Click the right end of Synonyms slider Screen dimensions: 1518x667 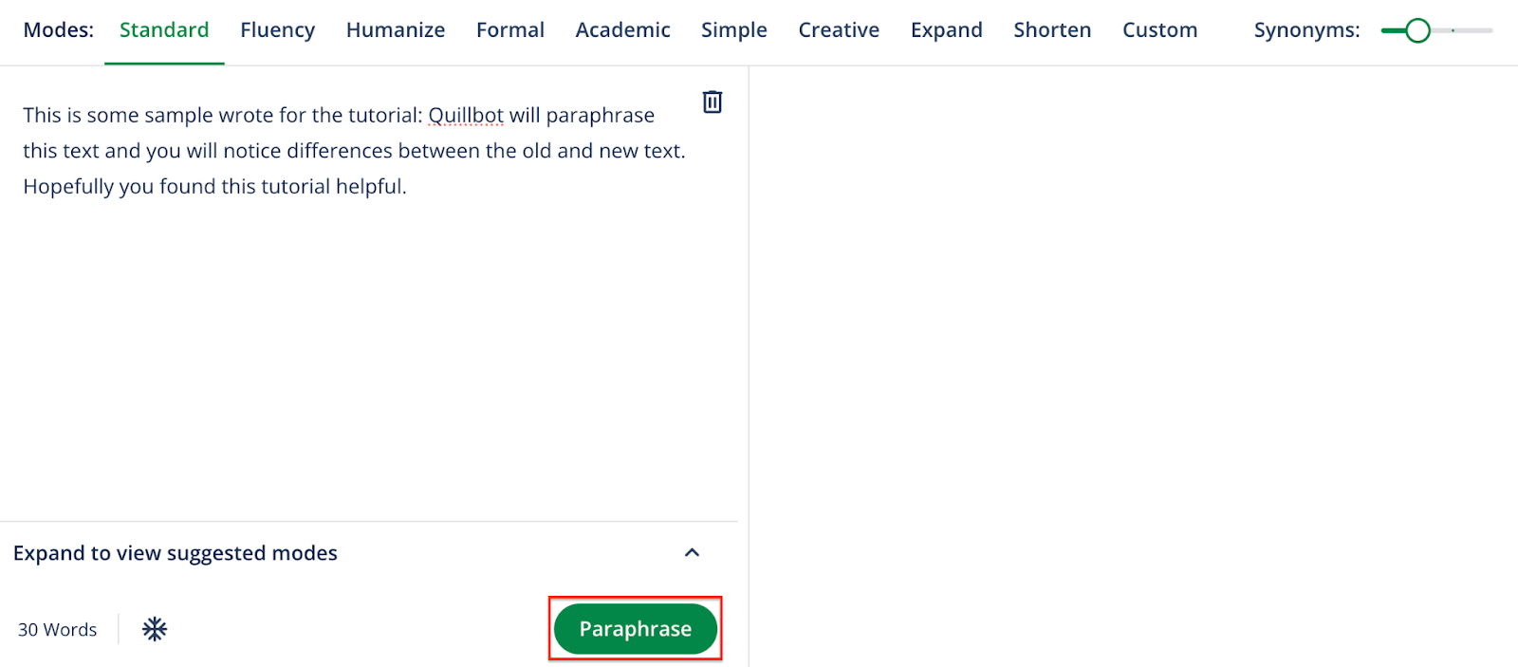pyautogui.click(x=1488, y=31)
